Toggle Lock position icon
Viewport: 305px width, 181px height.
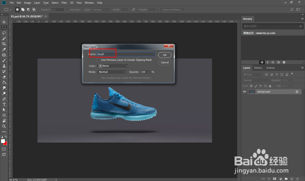(261, 86)
